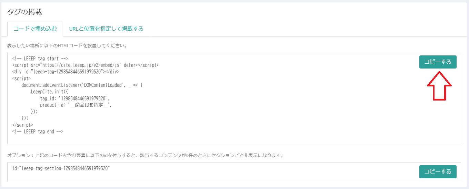Screen dimensions: 469x189
Task: Click the "LEEEP tag end" comment line
Action: (x=38, y=132)
